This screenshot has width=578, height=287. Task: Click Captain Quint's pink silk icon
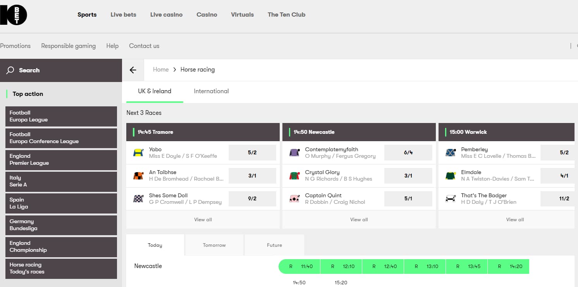point(294,199)
